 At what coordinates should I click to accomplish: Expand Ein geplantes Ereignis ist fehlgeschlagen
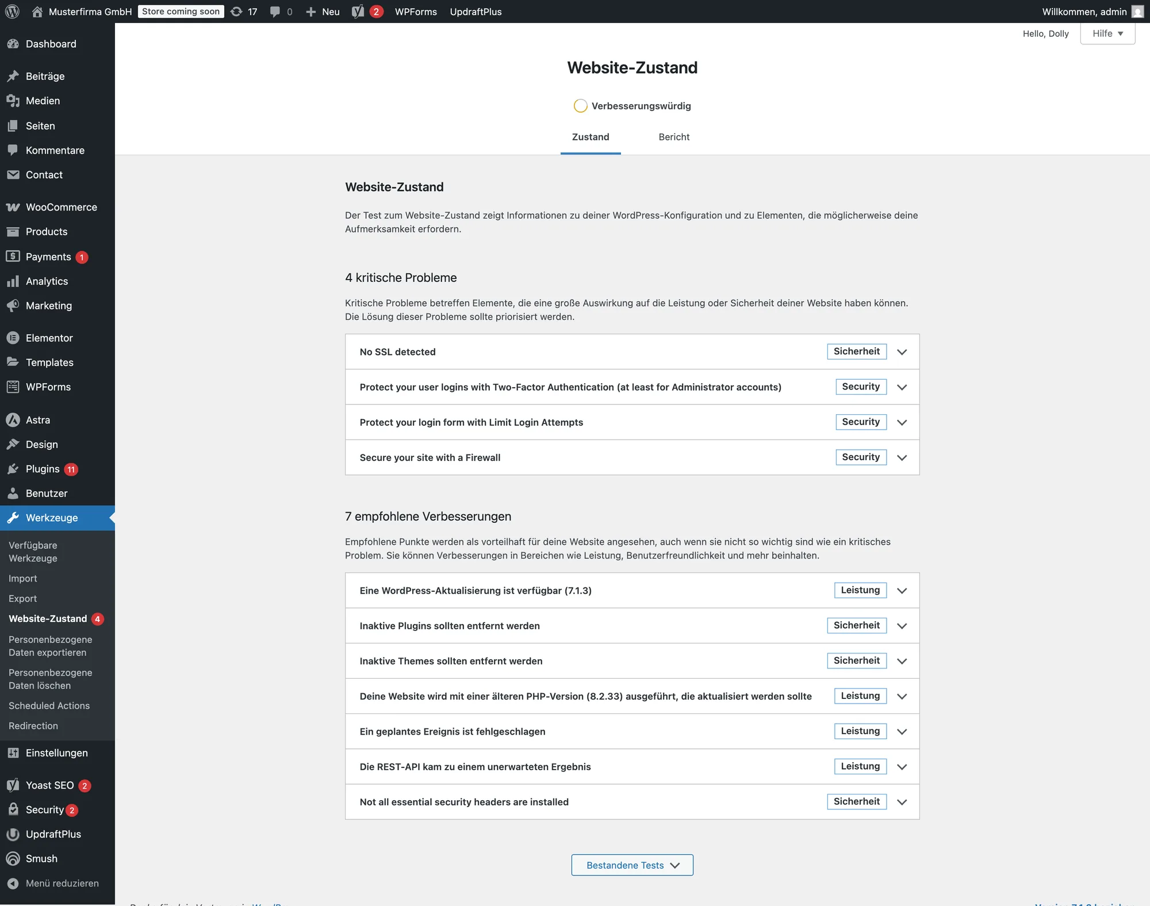pos(632,732)
